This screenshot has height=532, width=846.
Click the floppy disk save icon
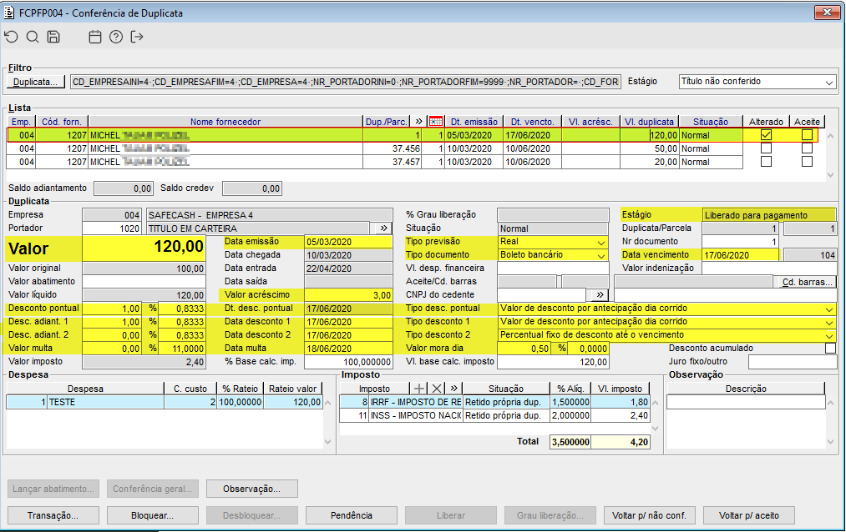coord(53,37)
